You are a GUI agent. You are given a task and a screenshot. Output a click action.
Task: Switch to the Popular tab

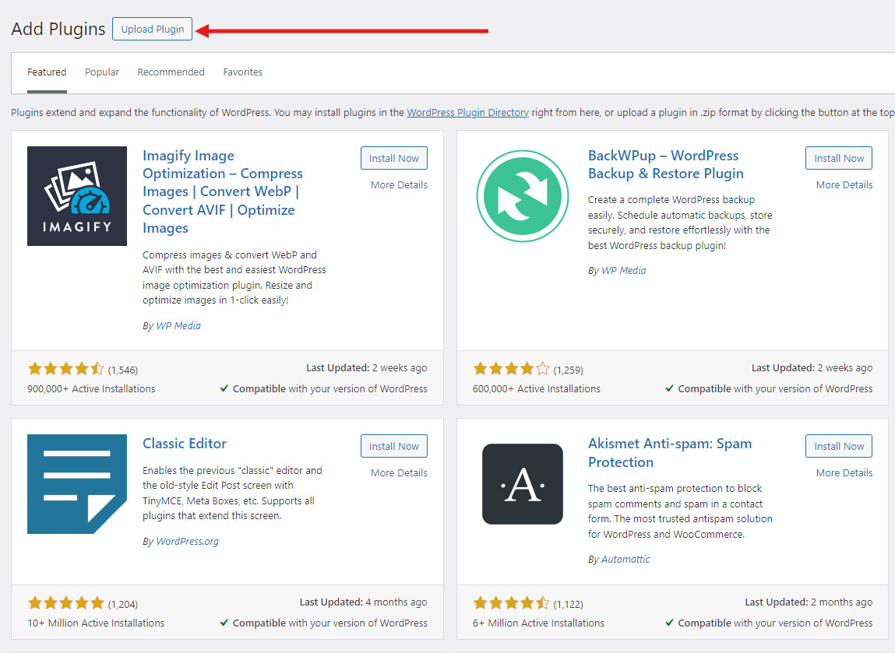pos(102,72)
